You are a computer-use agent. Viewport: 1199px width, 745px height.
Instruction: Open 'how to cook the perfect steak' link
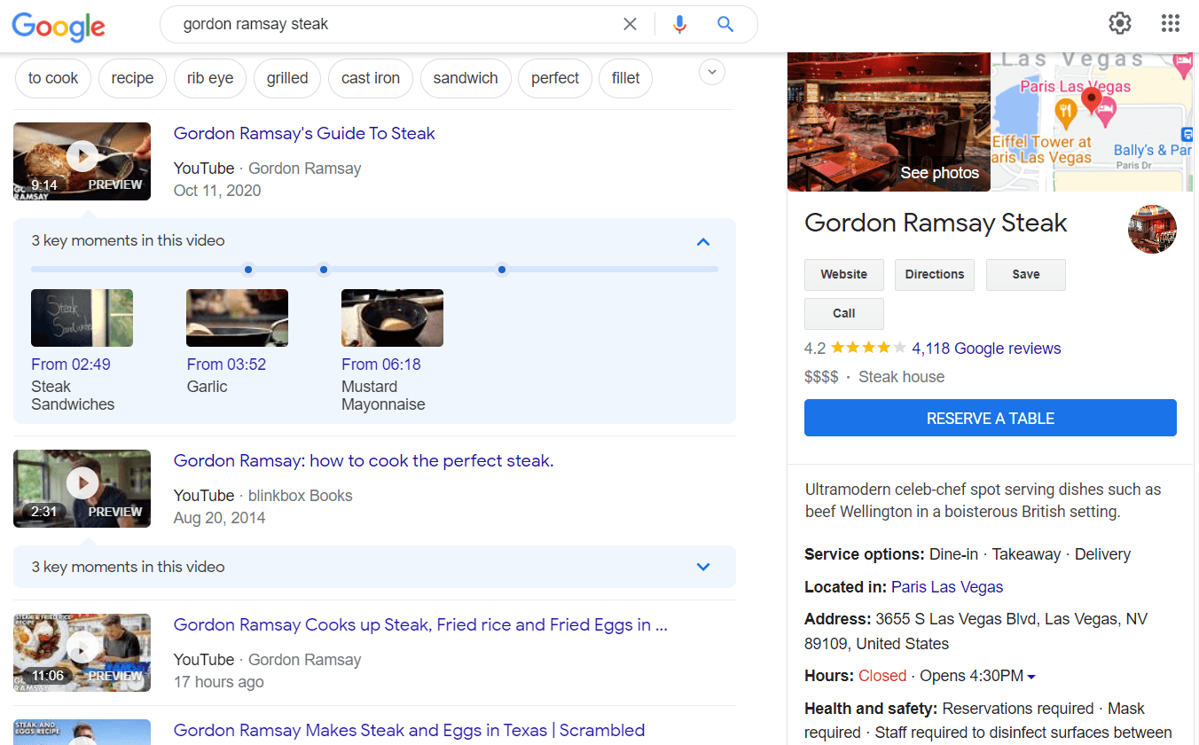coord(364,461)
